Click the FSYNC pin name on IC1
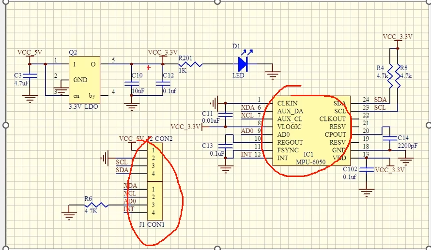The height and width of the screenshot is (250, 431). point(288,150)
